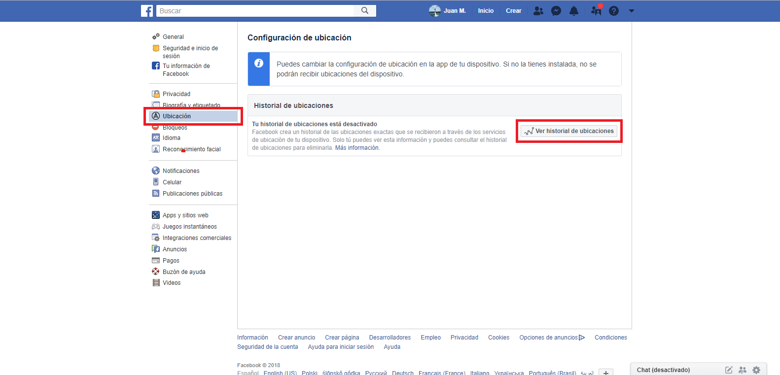Open Integraciones comerciales settings
This screenshot has width=780, height=375.
(x=197, y=238)
